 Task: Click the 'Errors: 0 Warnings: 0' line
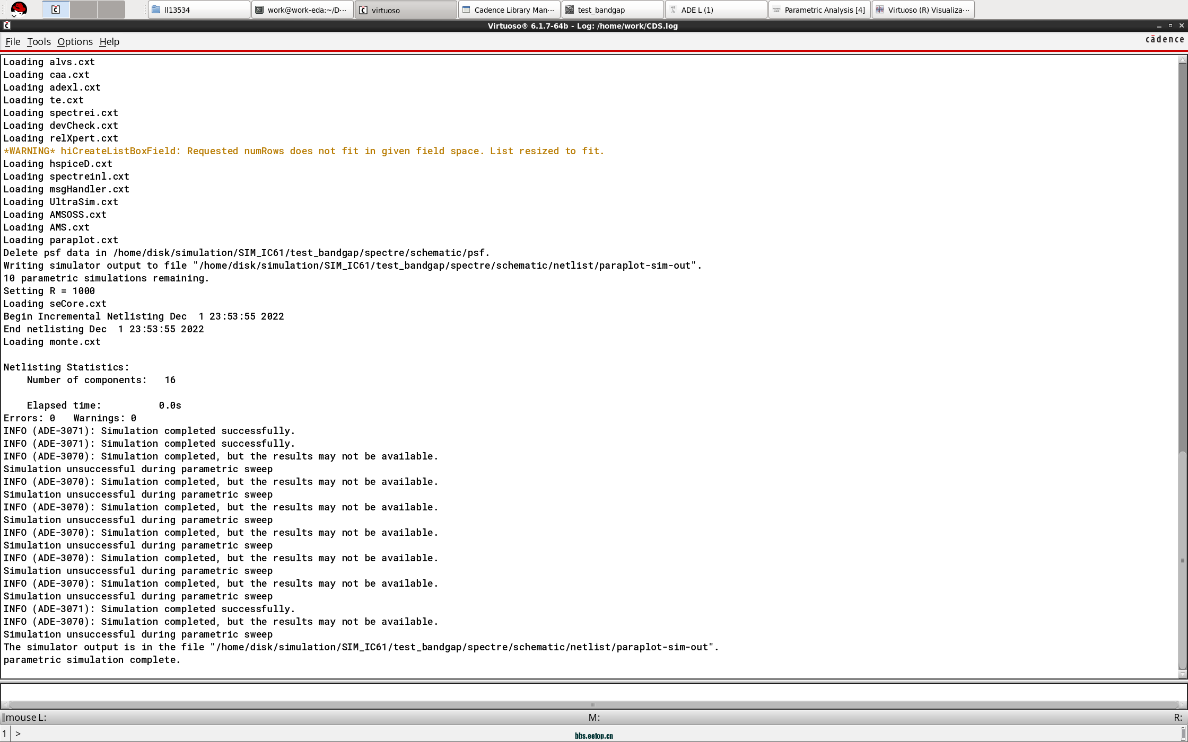(x=70, y=418)
